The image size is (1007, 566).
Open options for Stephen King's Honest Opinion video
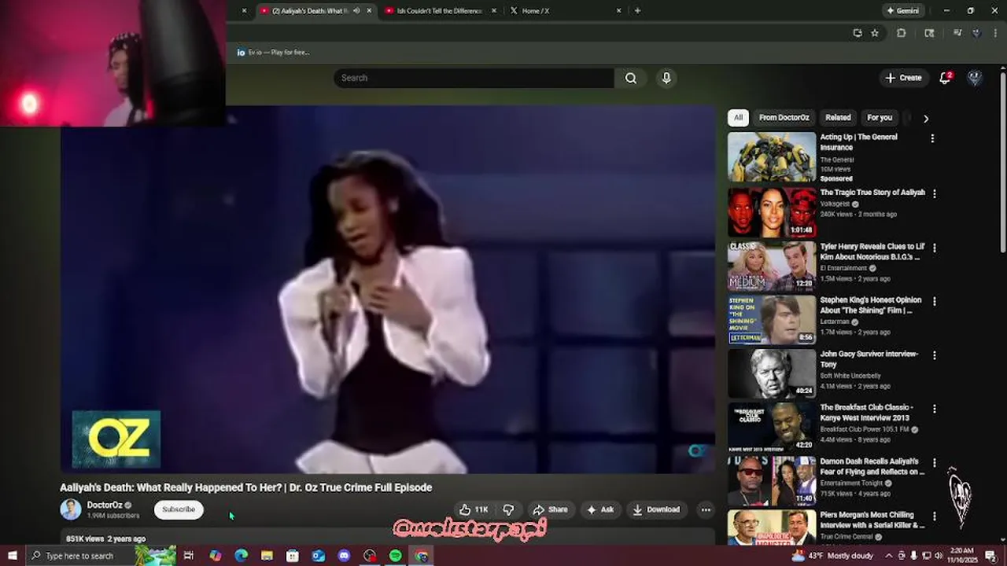935,301
